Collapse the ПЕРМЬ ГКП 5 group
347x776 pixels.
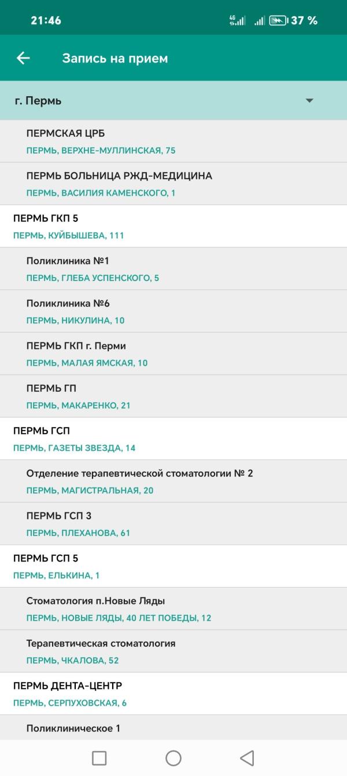pos(173,226)
